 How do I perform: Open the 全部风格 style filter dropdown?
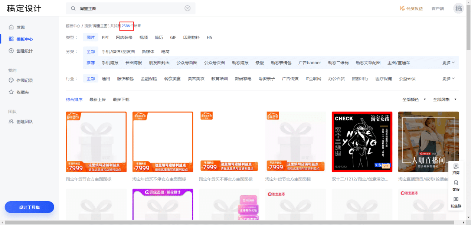[x=445, y=100]
